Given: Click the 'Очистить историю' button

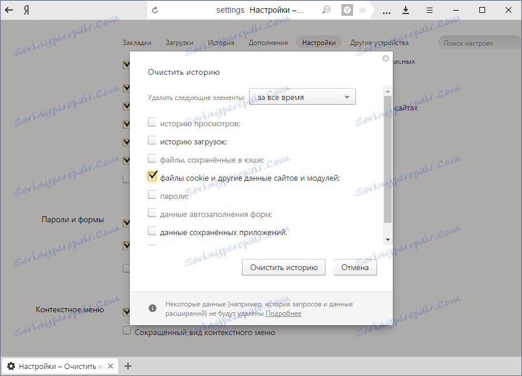Looking at the screenshot, I should point(284,267).
